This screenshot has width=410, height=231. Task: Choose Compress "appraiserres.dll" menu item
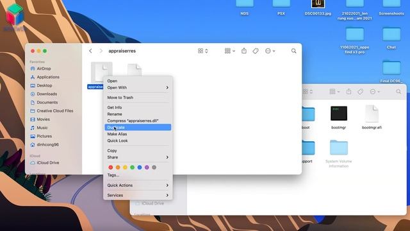[138, 121]
